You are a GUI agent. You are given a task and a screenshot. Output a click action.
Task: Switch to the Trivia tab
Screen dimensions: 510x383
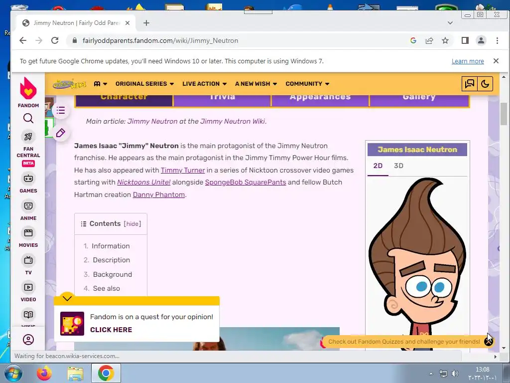click(223, 100)
